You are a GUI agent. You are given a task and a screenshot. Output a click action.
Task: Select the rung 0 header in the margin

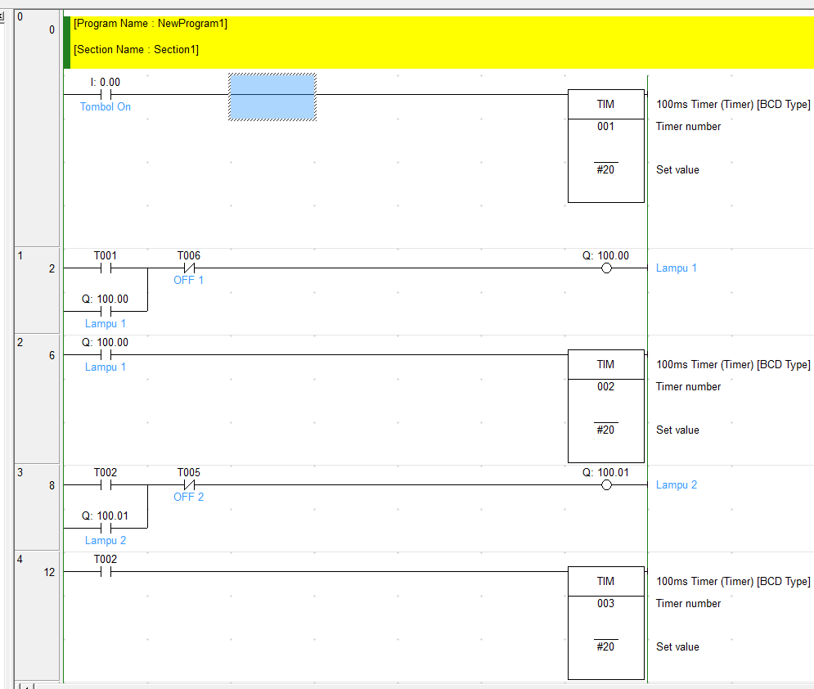point(37,128)
